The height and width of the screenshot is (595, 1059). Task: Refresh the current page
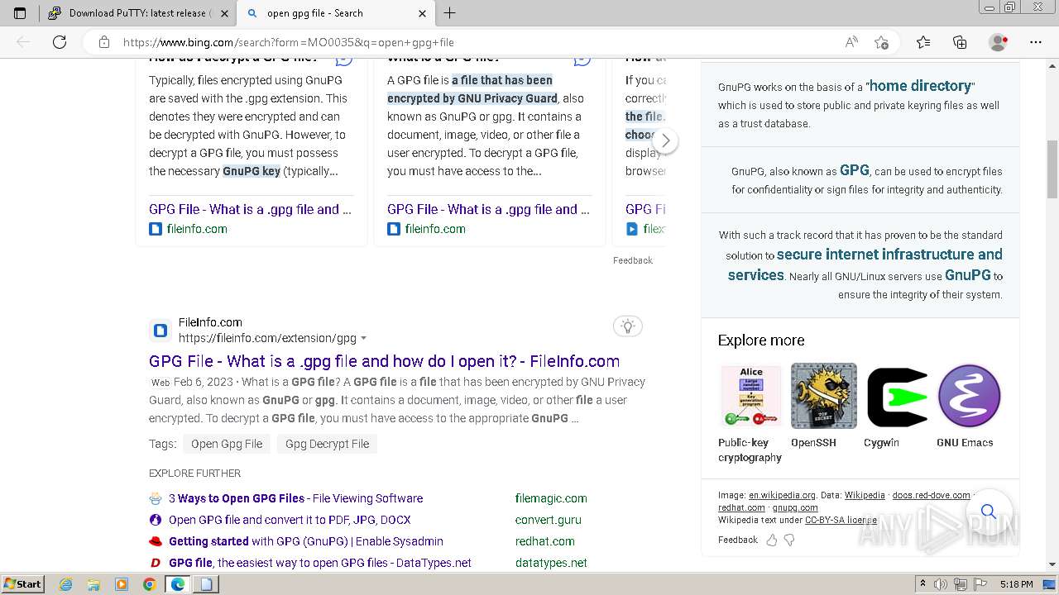pyautogui.click(x=60, y=42)
